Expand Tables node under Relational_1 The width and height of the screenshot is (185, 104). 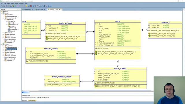point(7,21)
